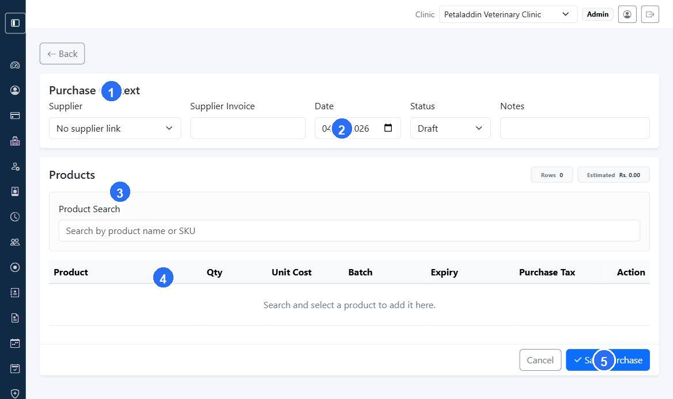Click the Save Purchase button

click(x=607, y=360)
